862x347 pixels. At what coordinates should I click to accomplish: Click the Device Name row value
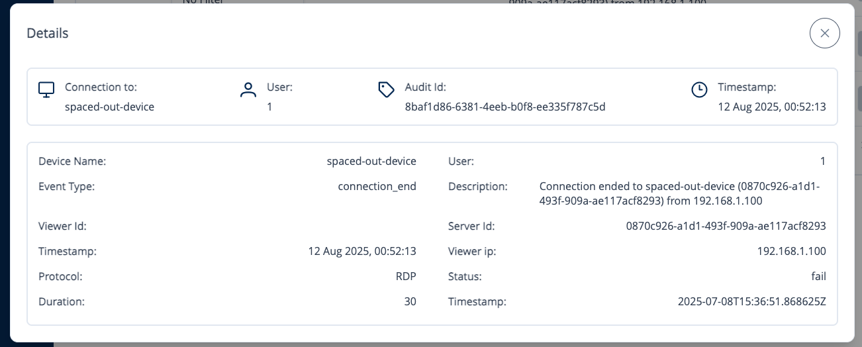tap(371, 161)
